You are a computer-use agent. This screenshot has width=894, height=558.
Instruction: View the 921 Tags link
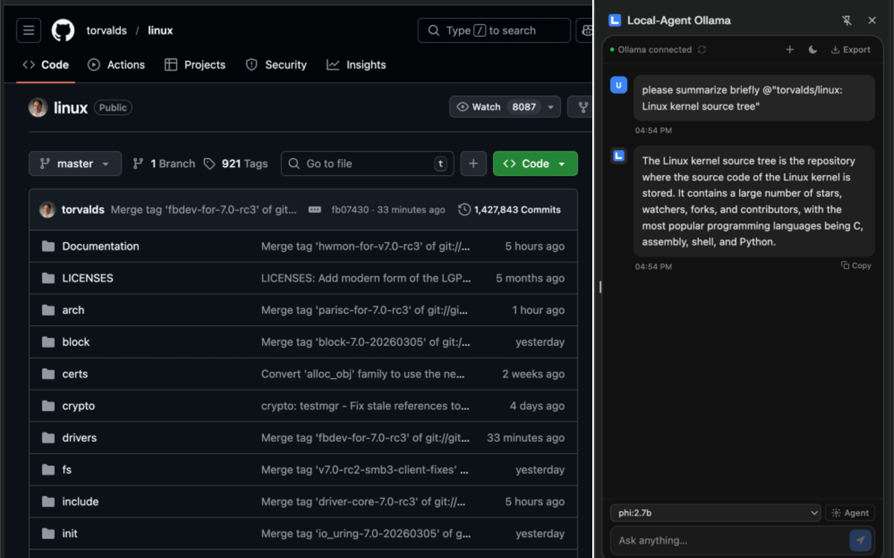click(236, 164)
